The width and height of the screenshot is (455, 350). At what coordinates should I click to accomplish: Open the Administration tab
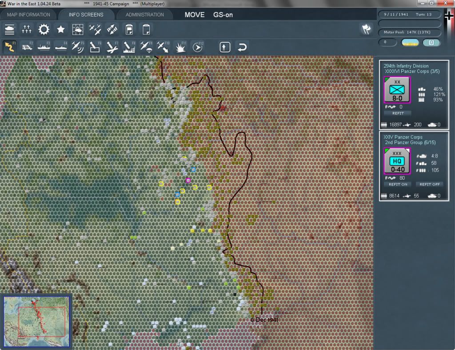[144, 15]
